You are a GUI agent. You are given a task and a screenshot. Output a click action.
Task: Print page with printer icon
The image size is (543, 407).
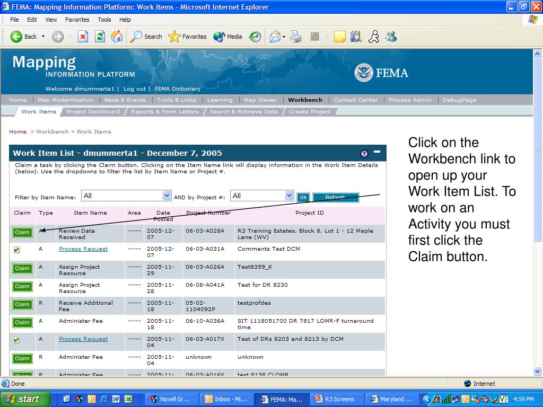click(296, 37)
